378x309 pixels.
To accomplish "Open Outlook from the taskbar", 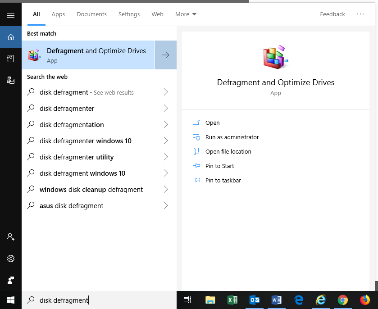I will coord(255,300).
